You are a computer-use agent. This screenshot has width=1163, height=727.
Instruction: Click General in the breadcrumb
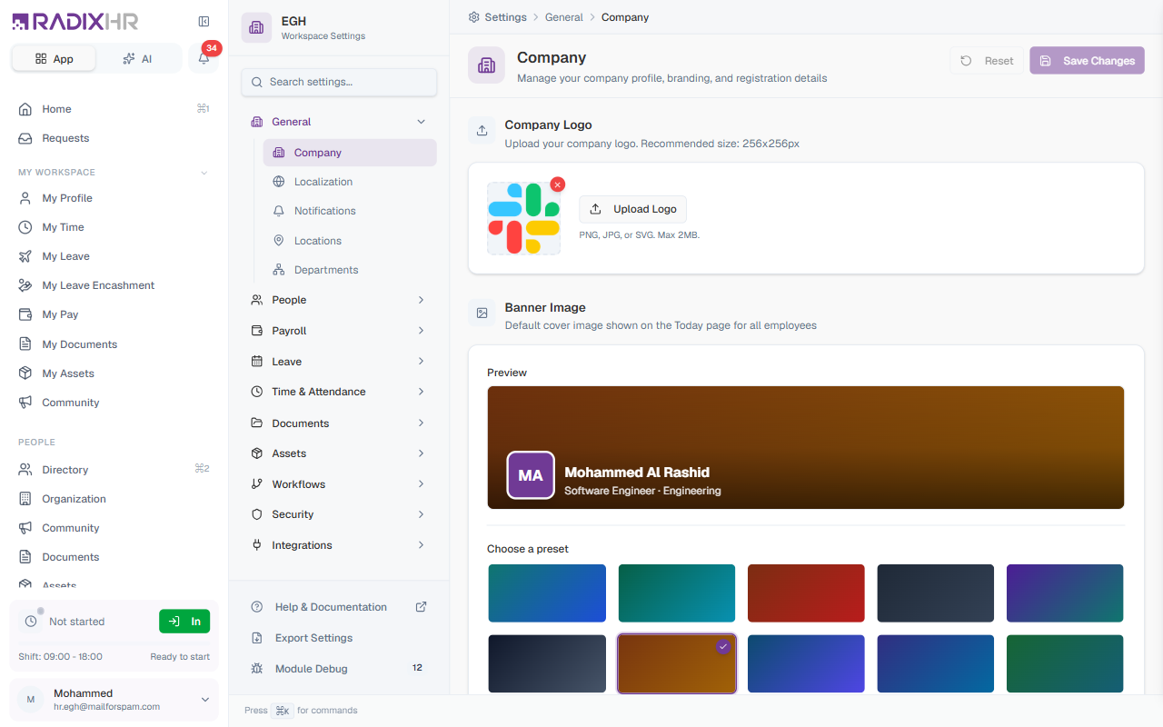(564, 17)
